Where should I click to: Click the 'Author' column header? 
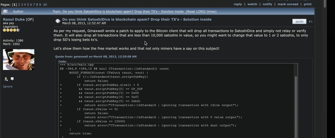tap(18, 11)
